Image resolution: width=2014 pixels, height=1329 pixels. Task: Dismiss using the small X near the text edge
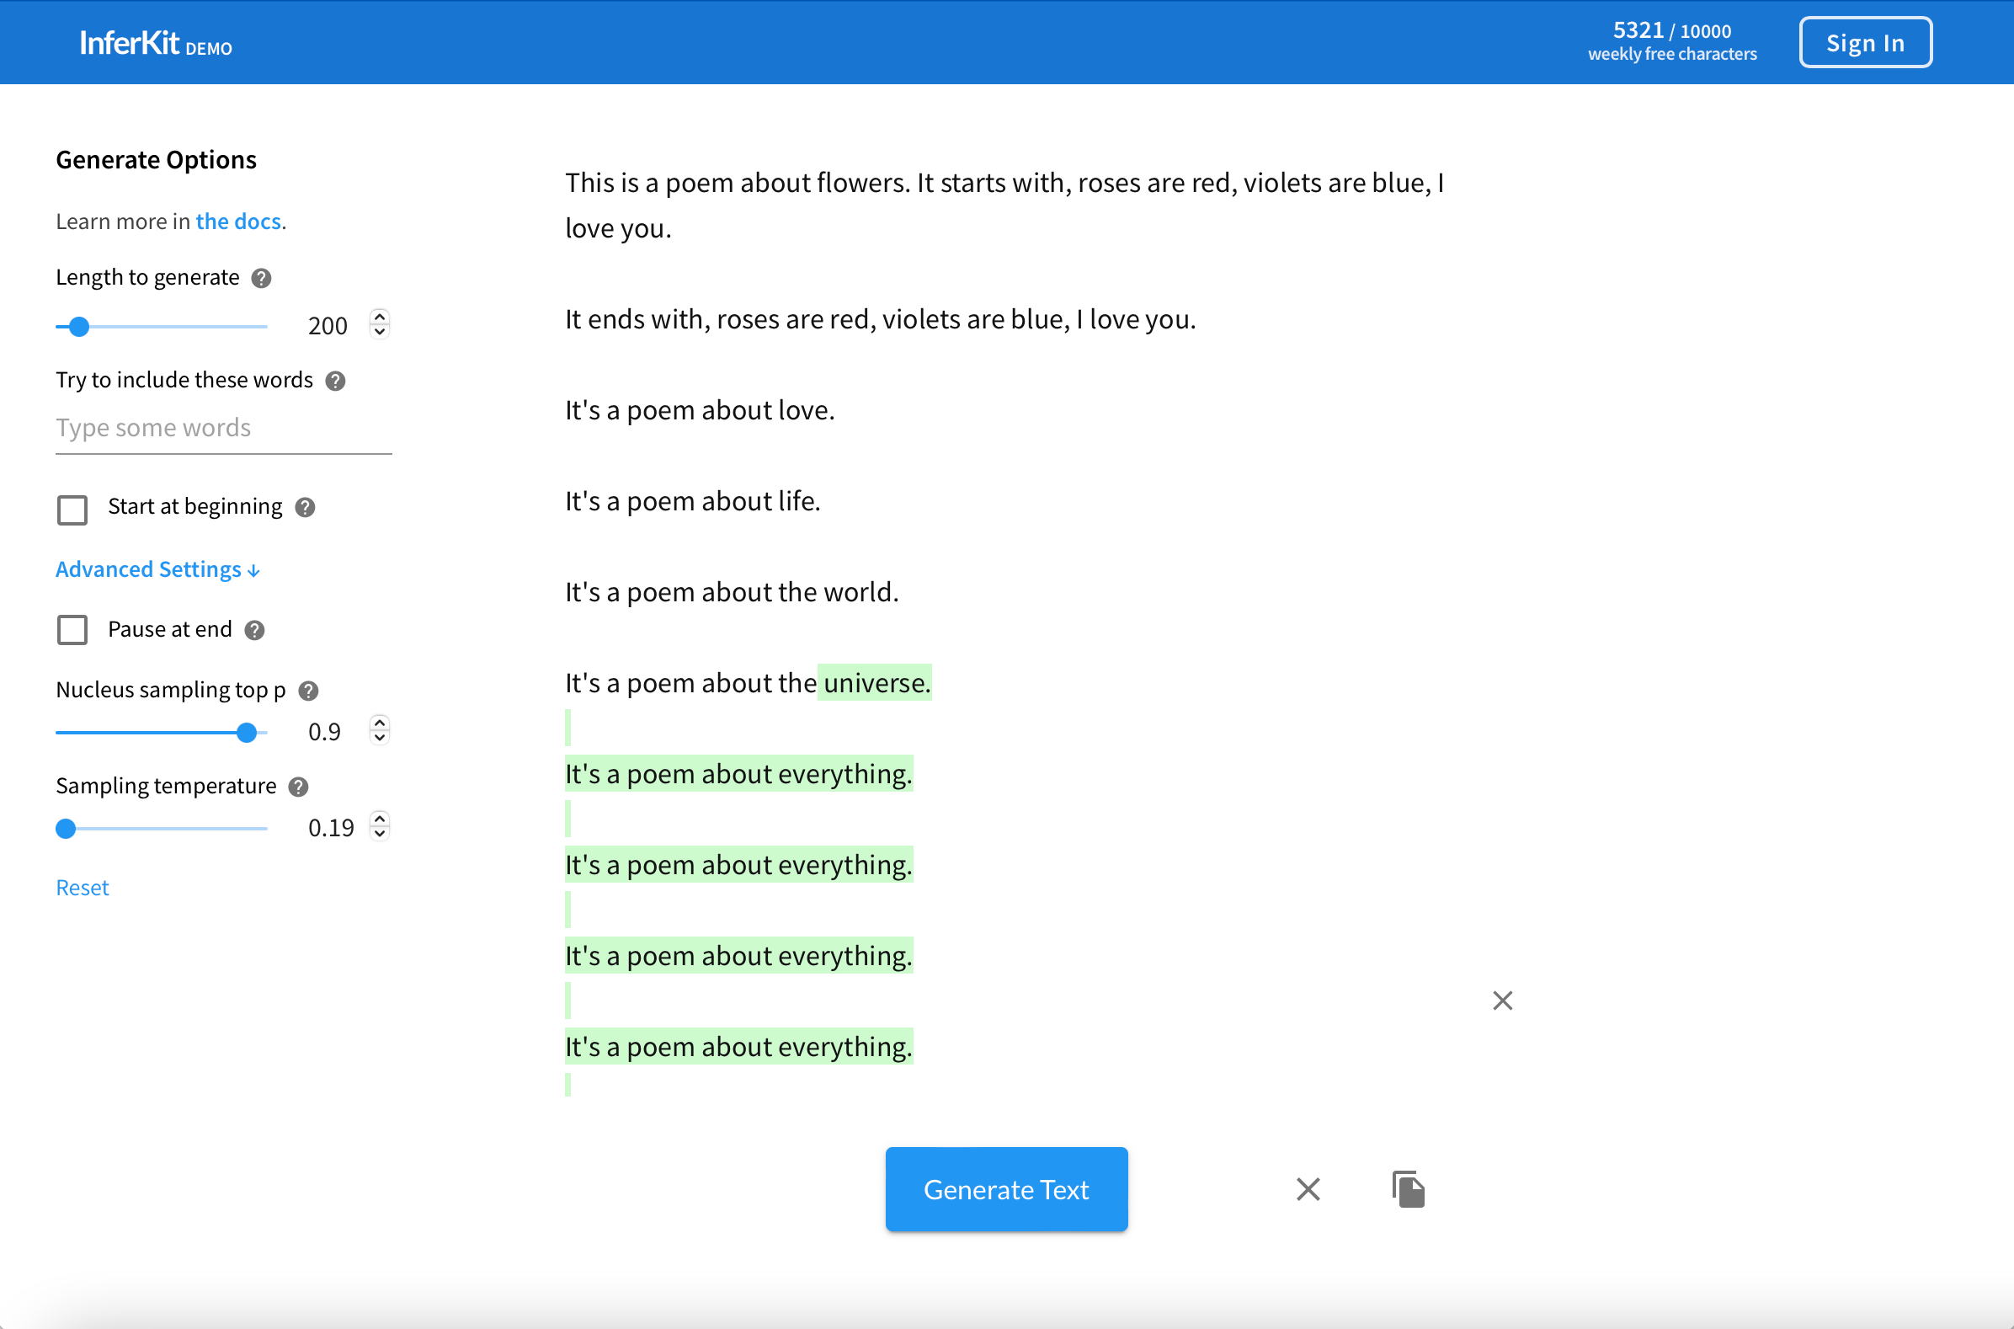pyautogui.click(x=1502, y=1001)
